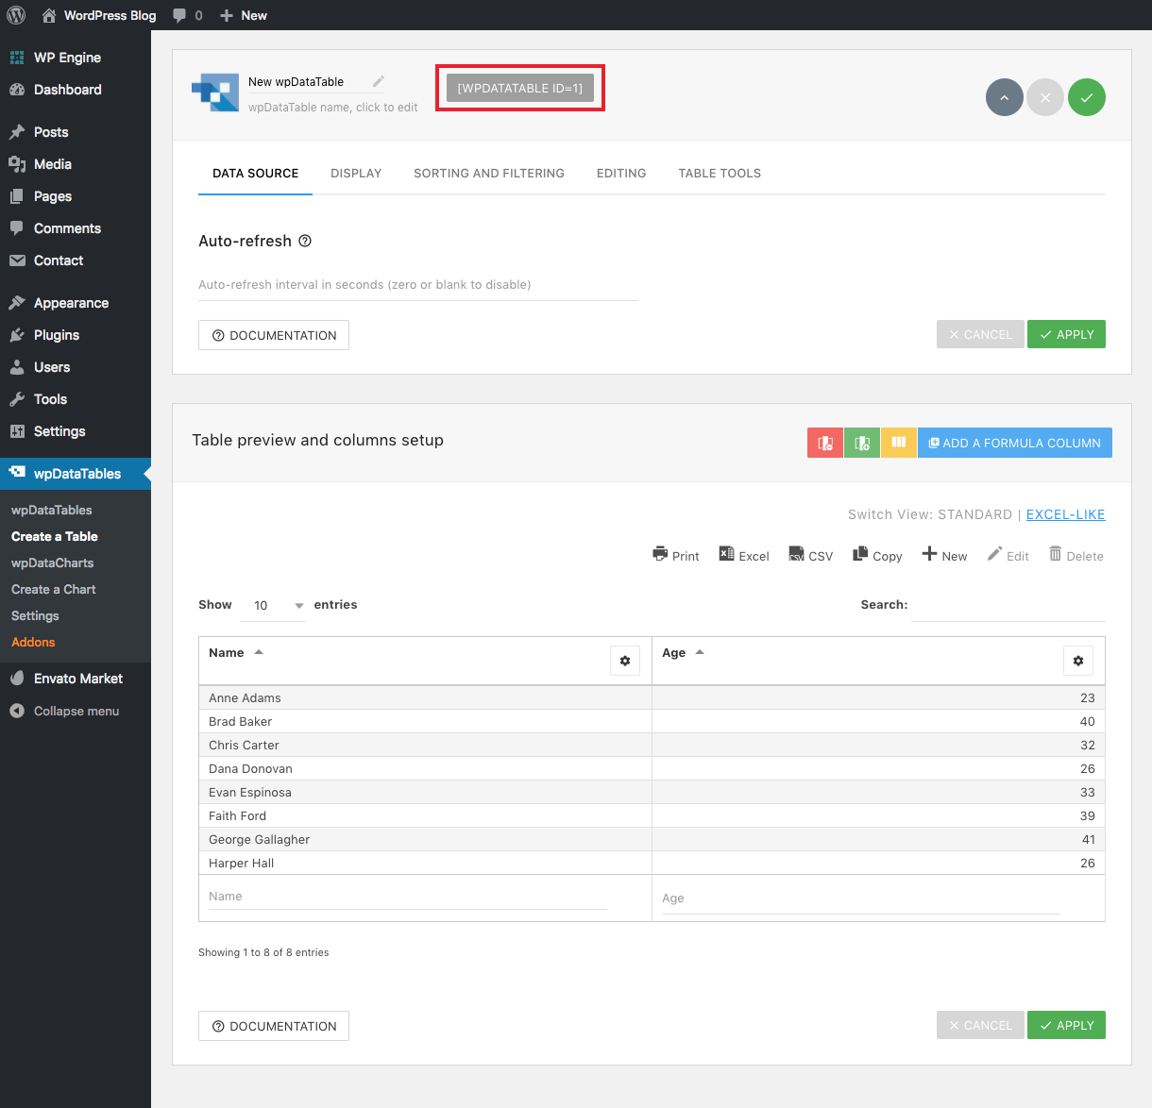The image size is (1152, 1108).
Task: Switch to the Table Tools tab
Action: point(720,174)
